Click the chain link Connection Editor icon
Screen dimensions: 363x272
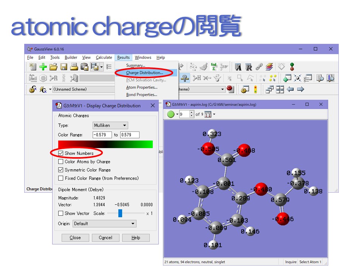(x=259, y=67)
